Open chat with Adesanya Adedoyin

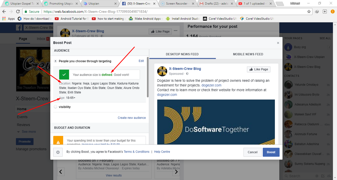click(x=308, y=104)
